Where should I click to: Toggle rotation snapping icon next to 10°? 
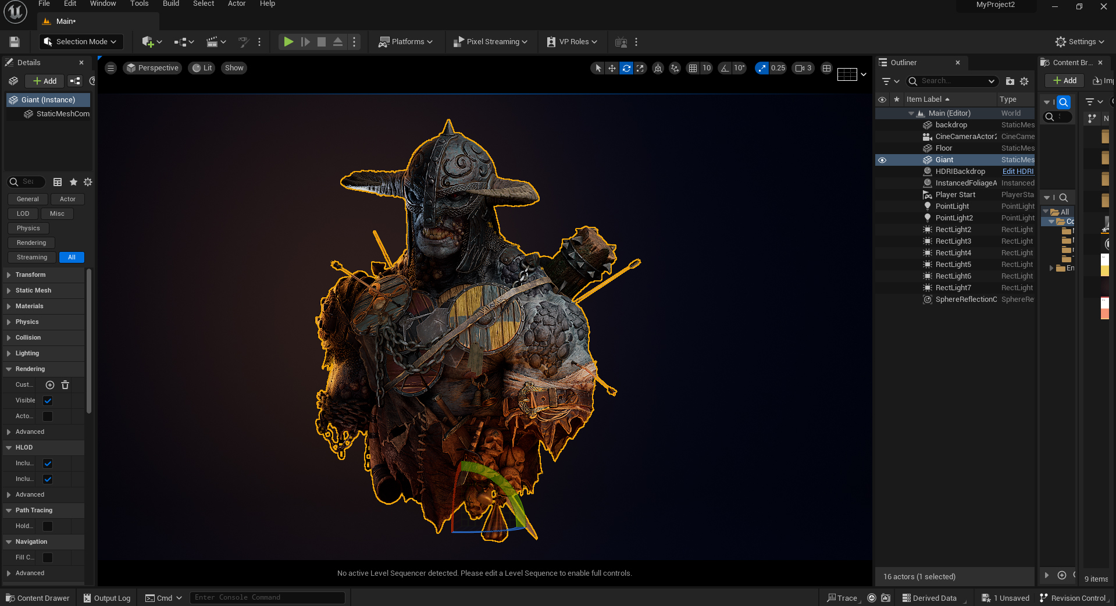tap(725, 68)
